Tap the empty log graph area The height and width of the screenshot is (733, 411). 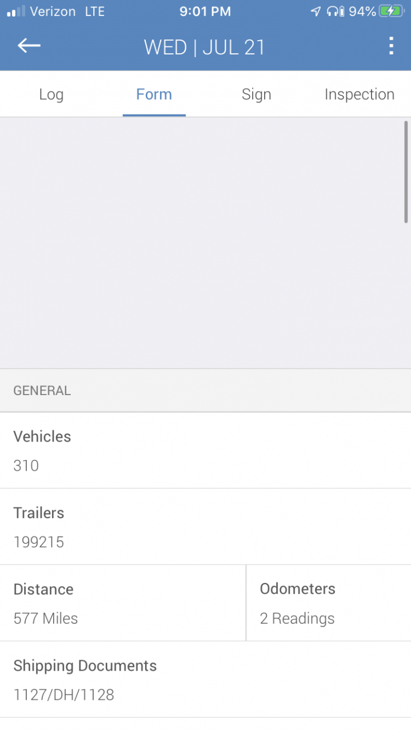[202, 243]
